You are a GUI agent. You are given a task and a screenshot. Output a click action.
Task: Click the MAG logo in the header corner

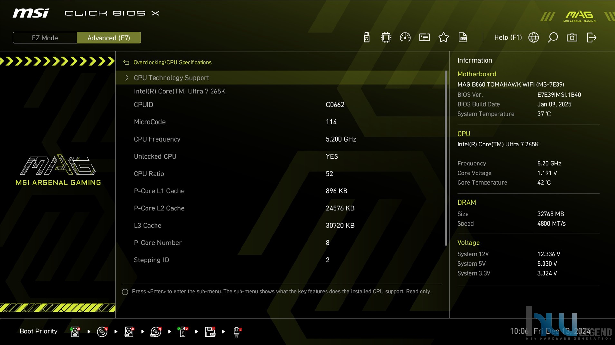click(579, 16)
